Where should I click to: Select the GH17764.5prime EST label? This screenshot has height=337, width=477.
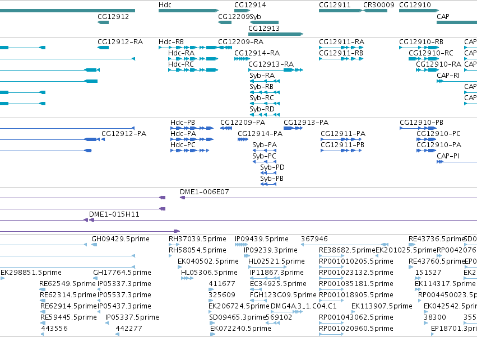coord(122,273)
